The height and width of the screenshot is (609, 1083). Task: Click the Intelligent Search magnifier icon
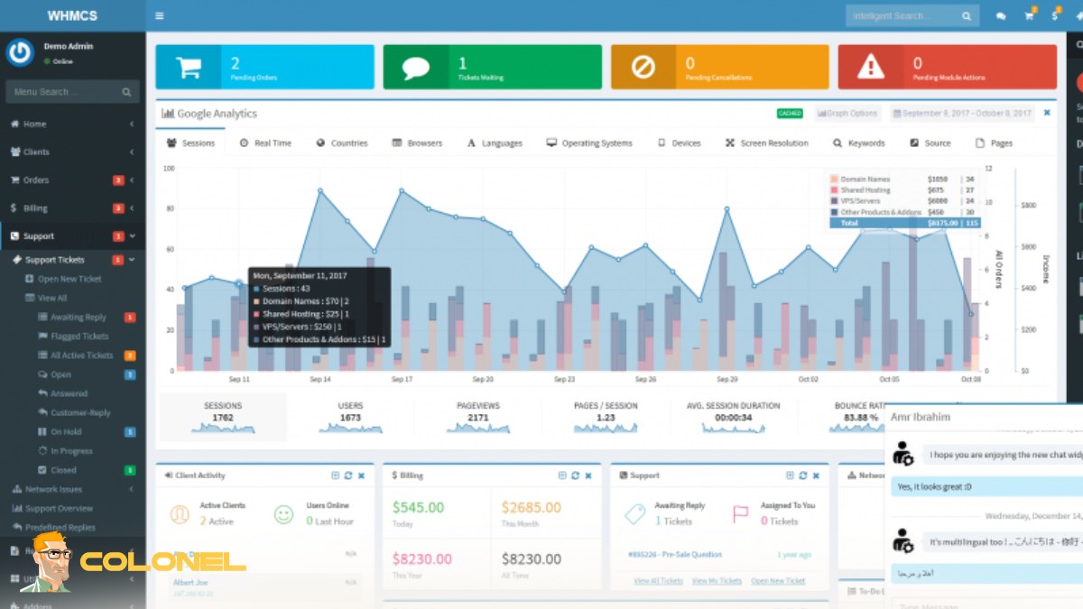(x=967, y=16)
